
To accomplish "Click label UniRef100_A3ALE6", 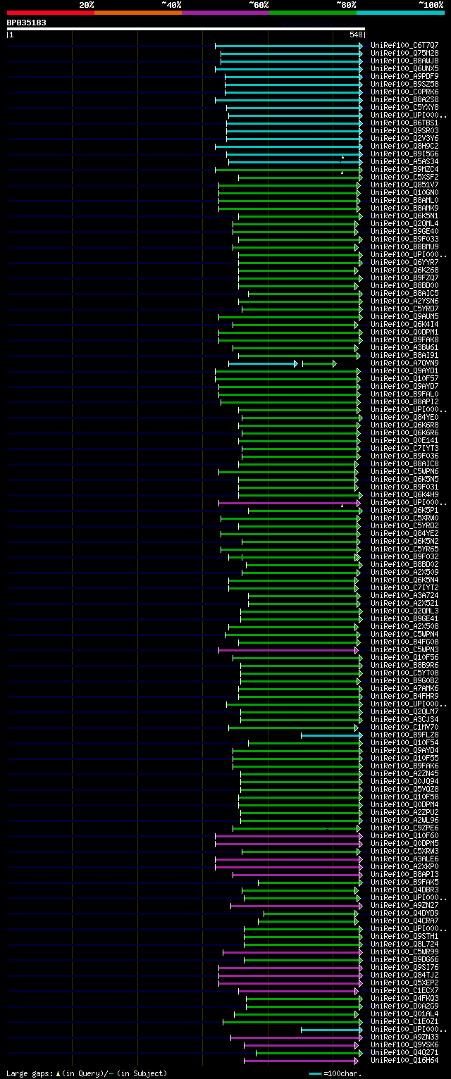I will [x=404, y=859].
